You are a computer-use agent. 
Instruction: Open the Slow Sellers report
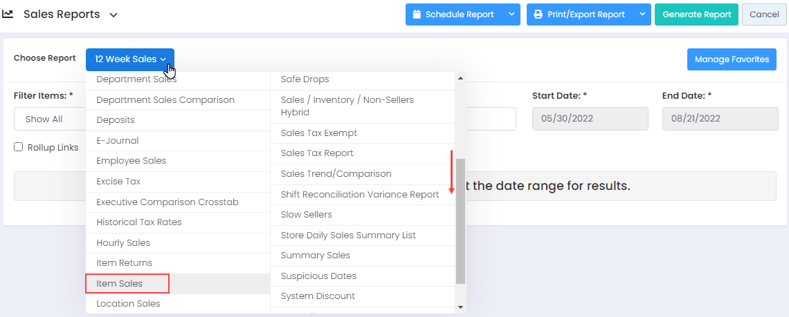coord(362,215)
